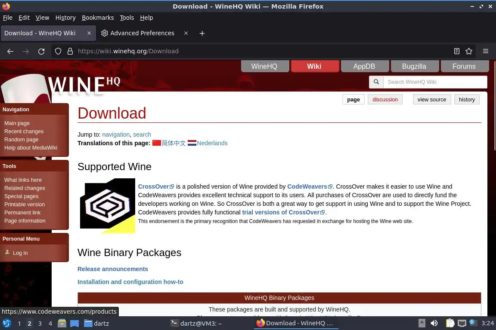Screen dimensions: 496x330
Task: Close the Advanced Preferences tab
Action: point(186,33)
